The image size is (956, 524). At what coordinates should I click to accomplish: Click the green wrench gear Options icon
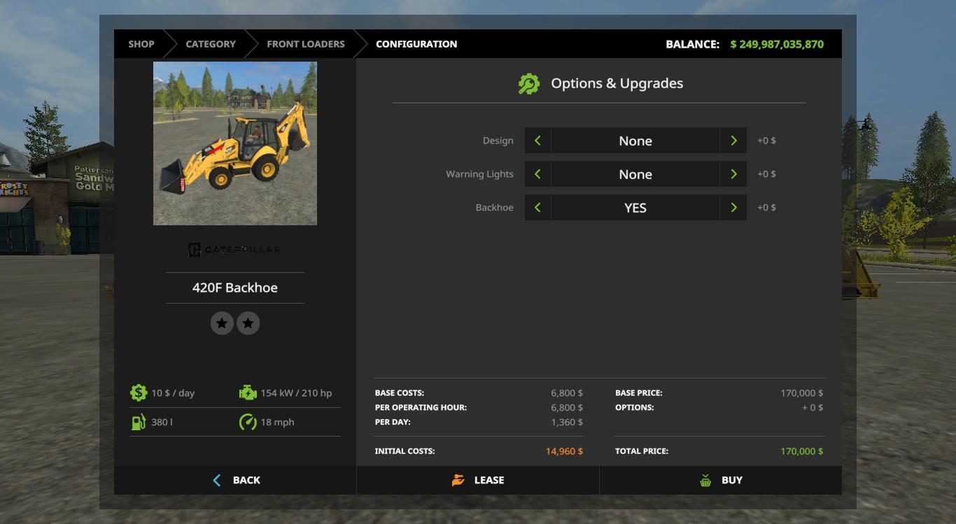(x=528, y=84)
